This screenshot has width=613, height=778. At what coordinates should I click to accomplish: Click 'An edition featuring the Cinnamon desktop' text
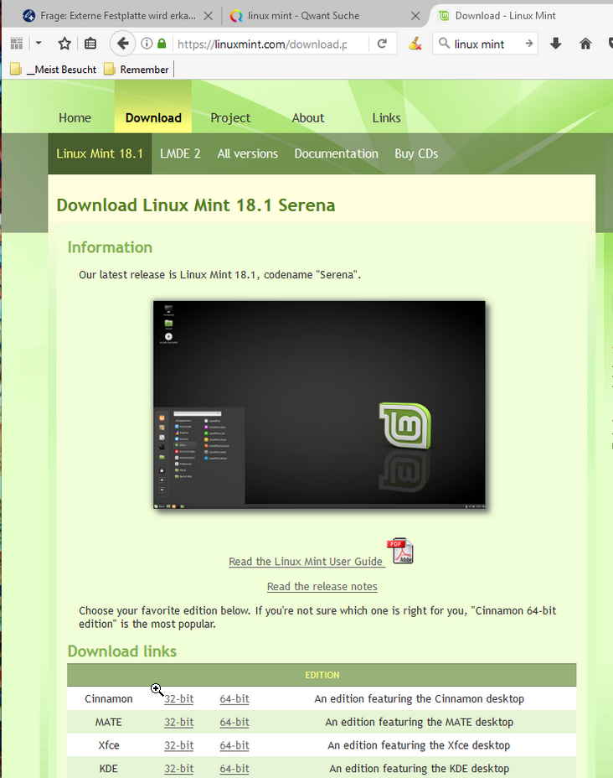(x=420, y=698)
